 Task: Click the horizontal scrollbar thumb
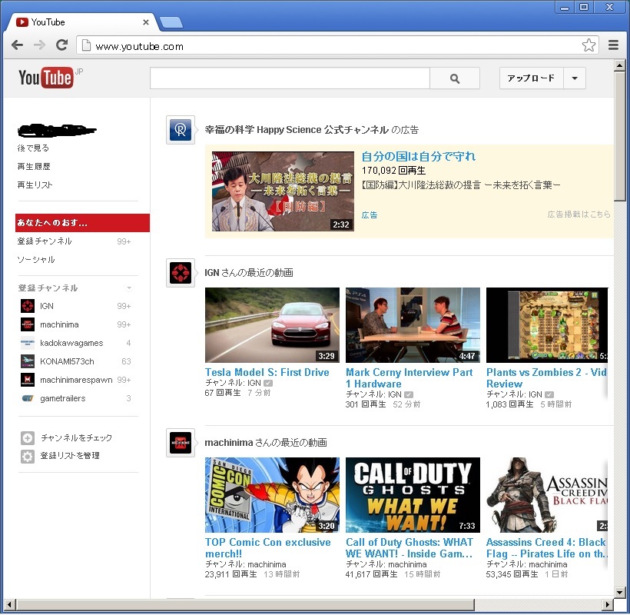(245, 604)
